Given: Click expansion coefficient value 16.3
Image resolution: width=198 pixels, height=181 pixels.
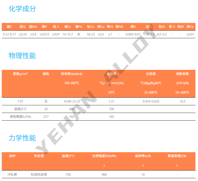Looking at the screenshot, I should [182, 101].
